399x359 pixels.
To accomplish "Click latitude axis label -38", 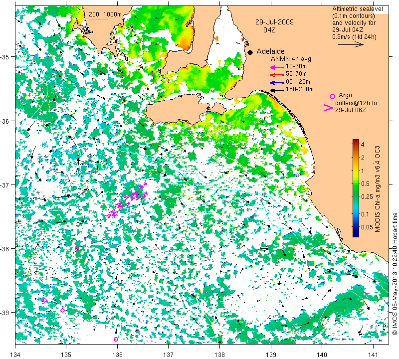I will [5, 249].
